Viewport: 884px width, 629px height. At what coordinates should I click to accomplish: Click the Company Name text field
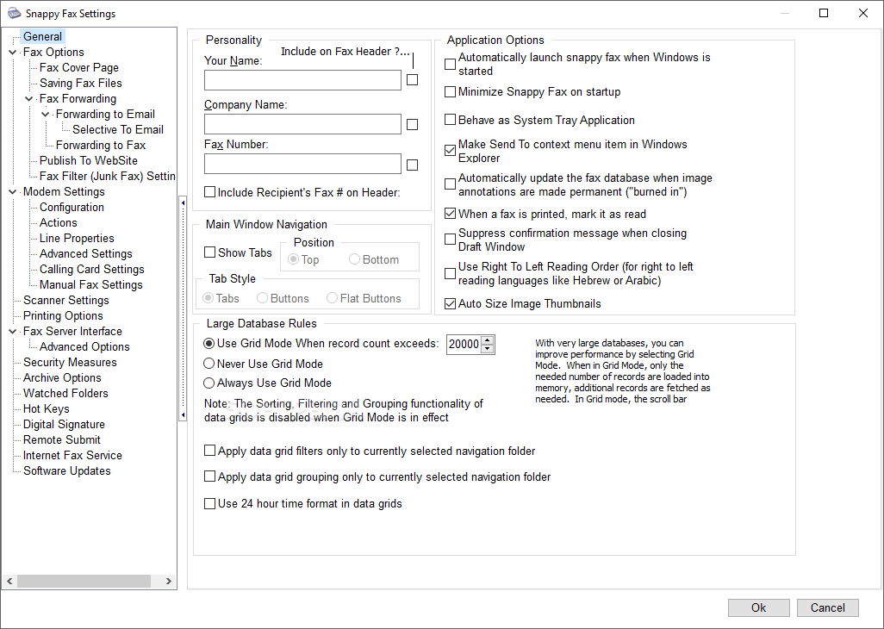(x=302, y=124)
